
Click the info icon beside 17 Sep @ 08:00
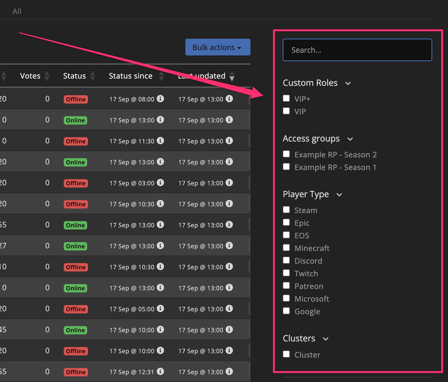tap(161, 99)
